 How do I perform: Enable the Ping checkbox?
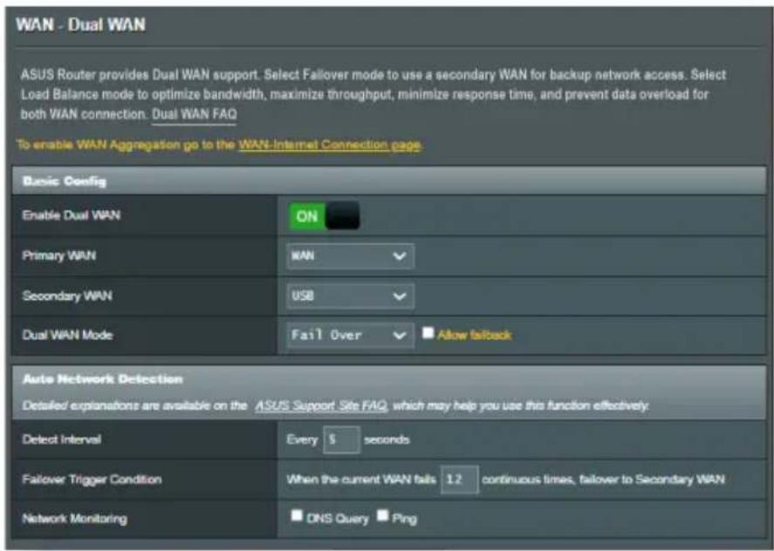tap(382, 515)
